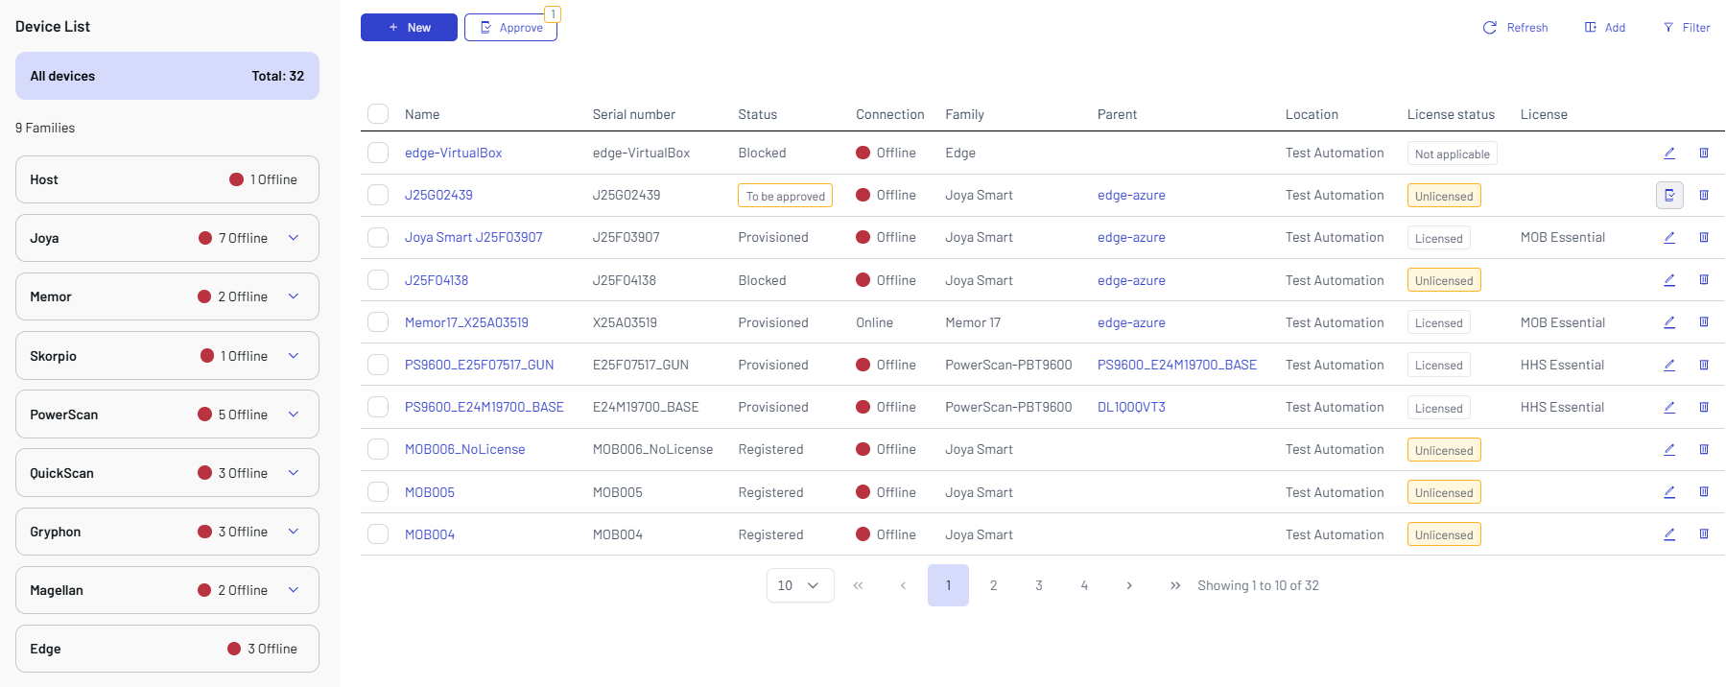Expand the QuickScan family chevron
1726x687 pixels.
pyautogui.click(x=294, y=473)
